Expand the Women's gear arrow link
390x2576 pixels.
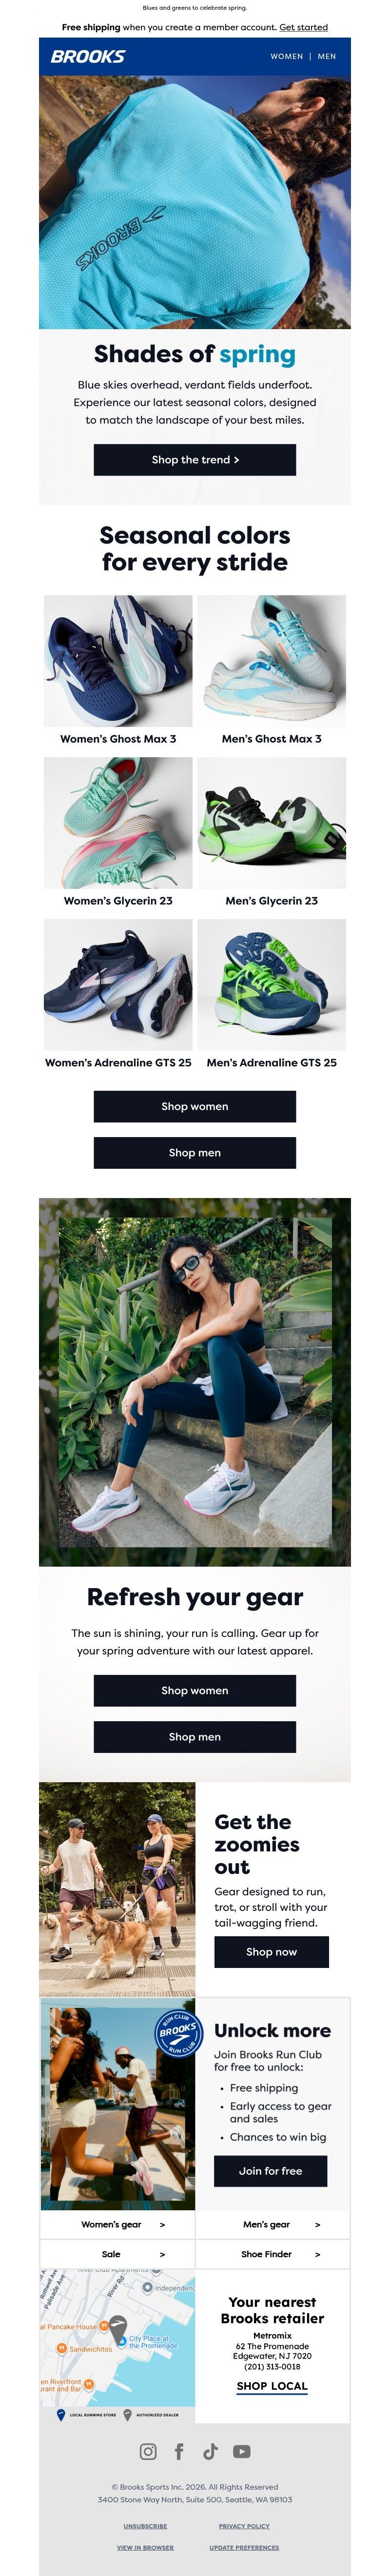117,2224
